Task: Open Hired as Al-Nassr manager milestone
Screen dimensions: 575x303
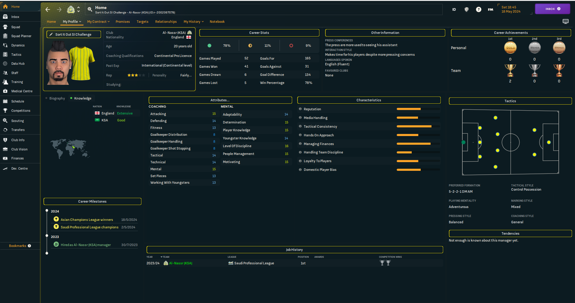Action: coord(86,245)
